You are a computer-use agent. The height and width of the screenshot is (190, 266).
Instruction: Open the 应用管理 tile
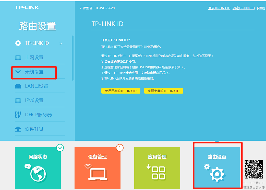point(157,168)
